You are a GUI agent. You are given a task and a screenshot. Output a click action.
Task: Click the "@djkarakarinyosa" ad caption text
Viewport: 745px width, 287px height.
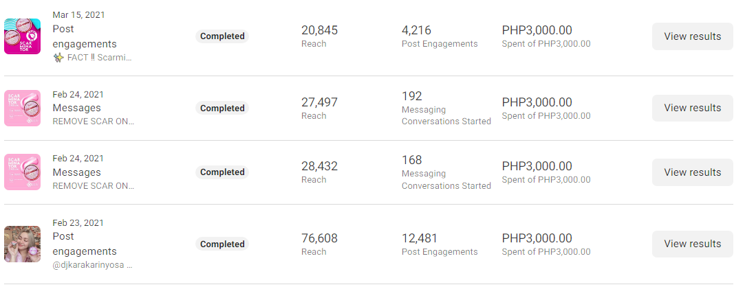[92, 265]
